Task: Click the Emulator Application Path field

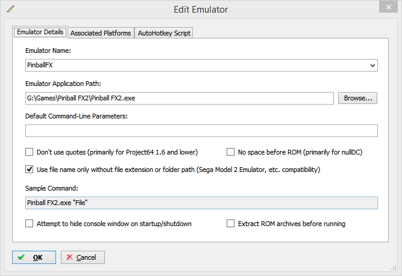Action: click(180, 98)
